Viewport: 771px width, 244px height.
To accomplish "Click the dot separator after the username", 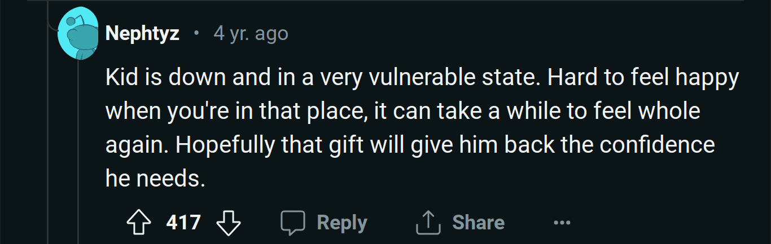I will click(x=196, y=34).
